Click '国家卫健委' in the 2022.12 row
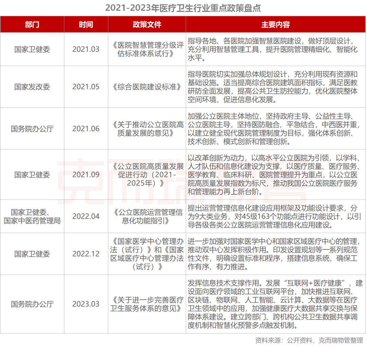The height and width of the screenshot is (348, 367). point(32,254)
